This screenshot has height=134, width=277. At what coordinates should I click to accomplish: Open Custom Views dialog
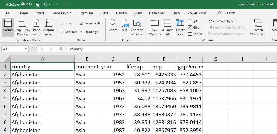coord(48,23)
